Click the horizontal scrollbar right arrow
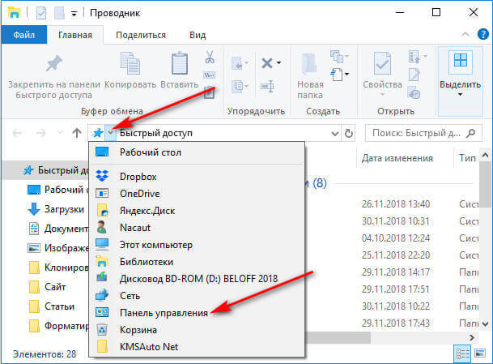The image size is (493, 364). (x=472, y=337)
